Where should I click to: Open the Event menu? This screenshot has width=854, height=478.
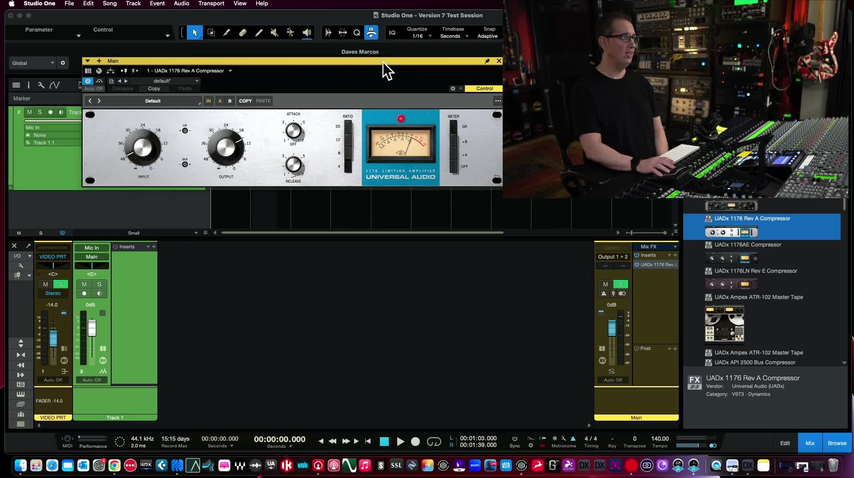point(157,4)
